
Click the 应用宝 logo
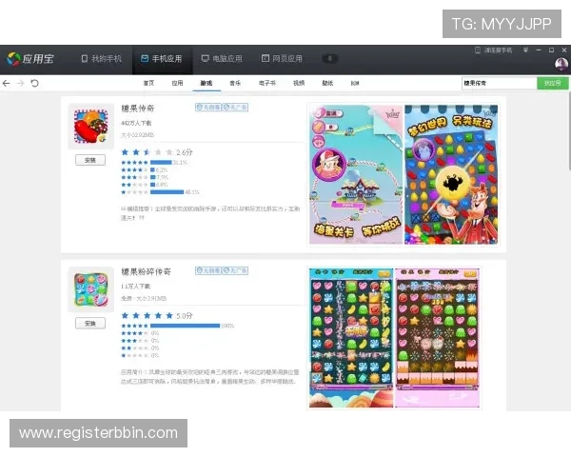point(30,59)
